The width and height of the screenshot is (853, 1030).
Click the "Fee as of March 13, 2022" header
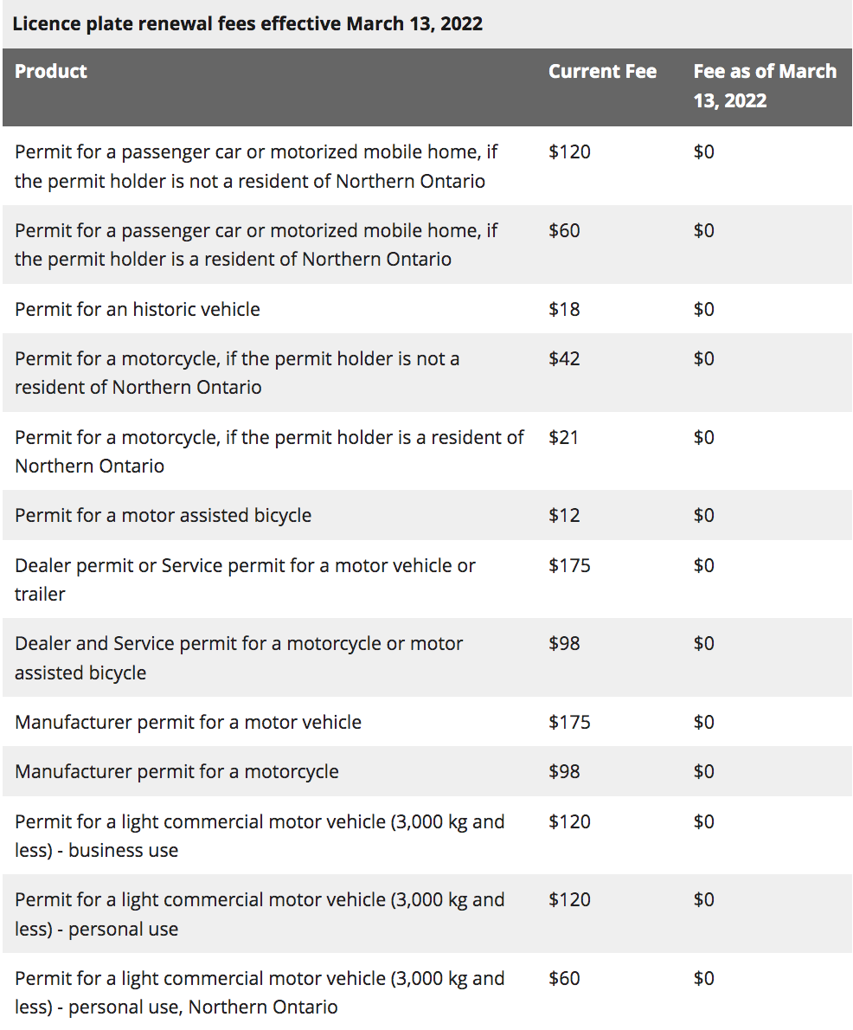(x=765, y=85)
